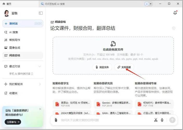Click the 如果你是领域专家 heading
Viewport: 183px width, 130px height.
coord(146,83)
